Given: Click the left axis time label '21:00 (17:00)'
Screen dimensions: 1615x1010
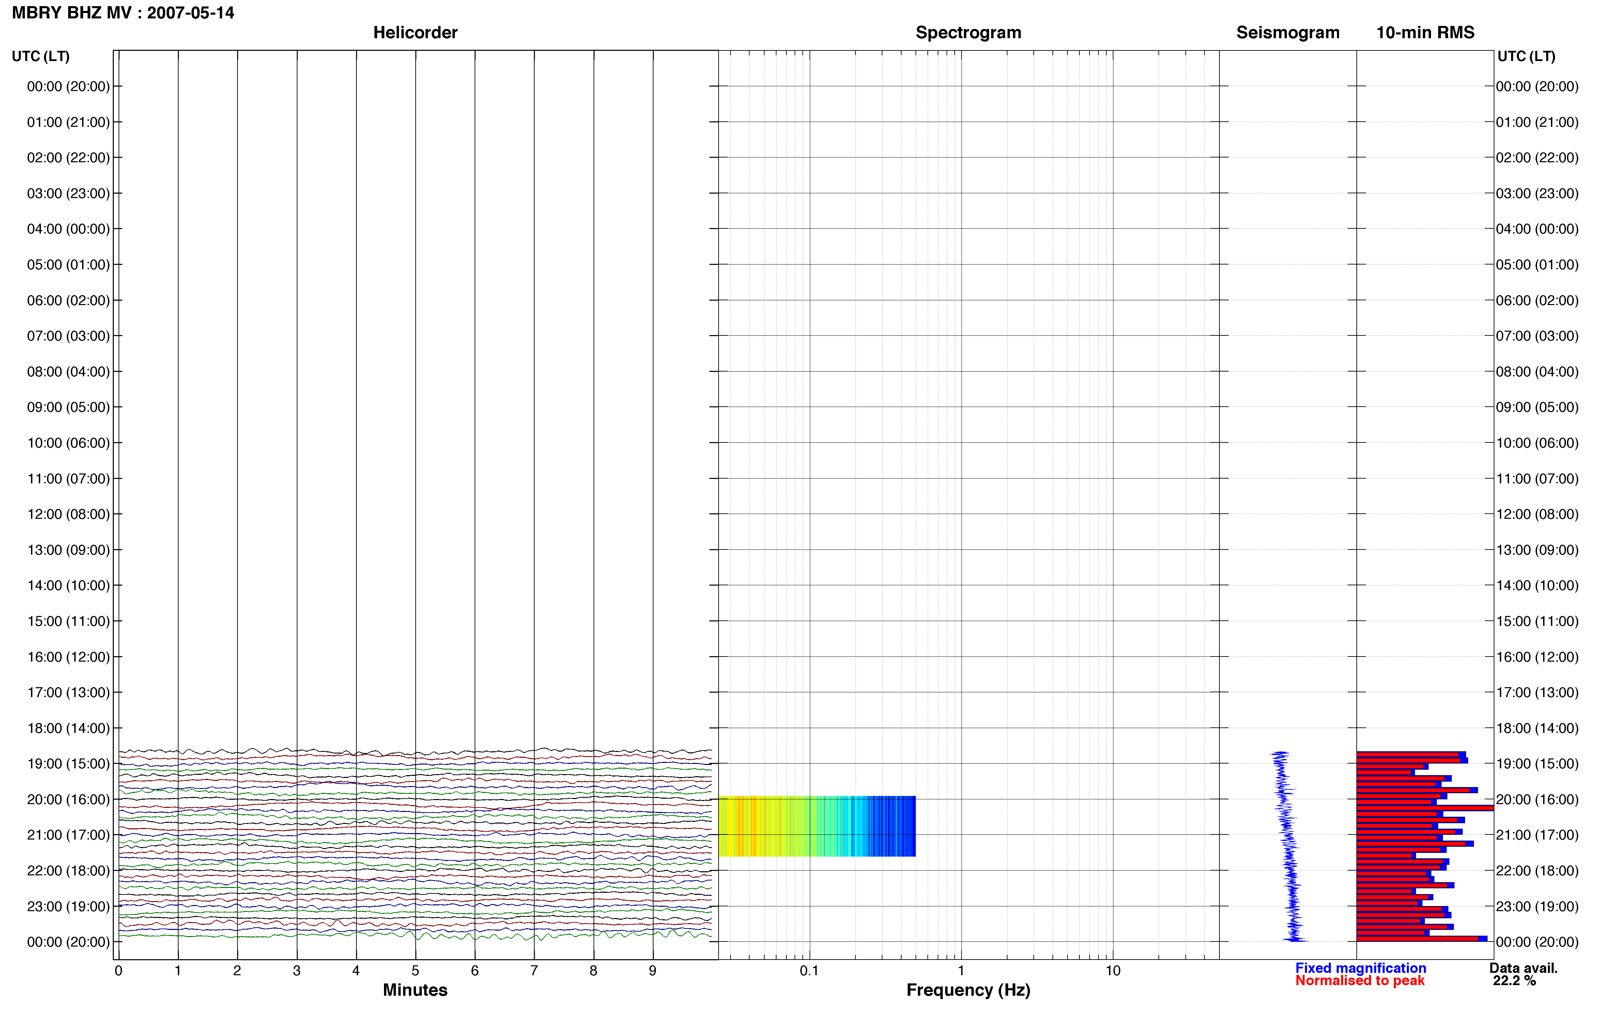Looking at the screenshot, I should [x=68, y=835].
